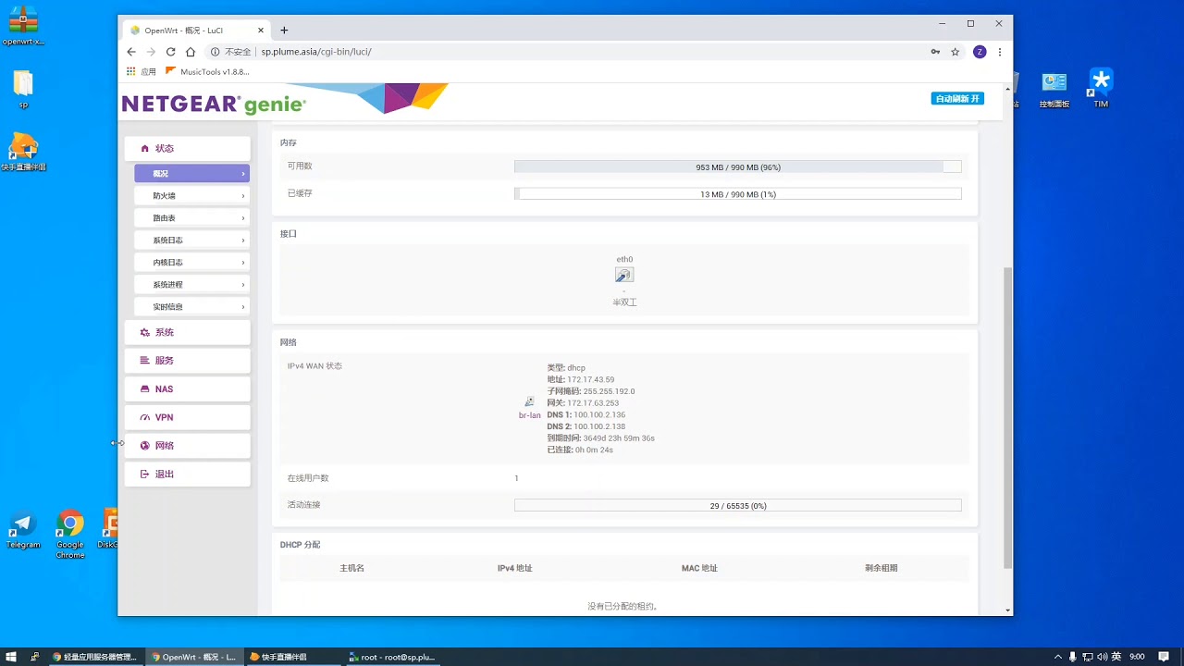Open the Windows Start menu
This screenshot has width=1184, height=666.
tap(12, 657)
